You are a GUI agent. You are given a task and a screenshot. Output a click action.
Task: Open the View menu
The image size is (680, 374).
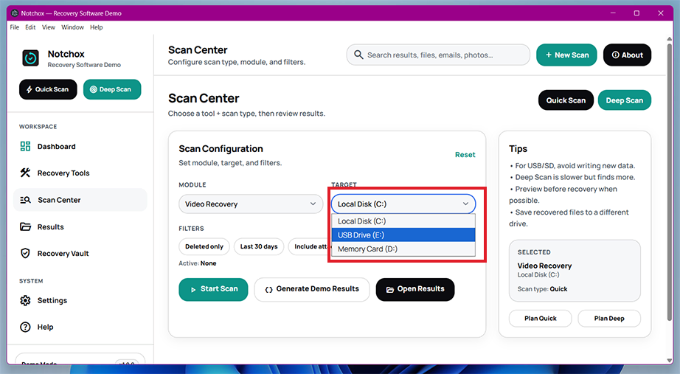click(x=49, y=27)
